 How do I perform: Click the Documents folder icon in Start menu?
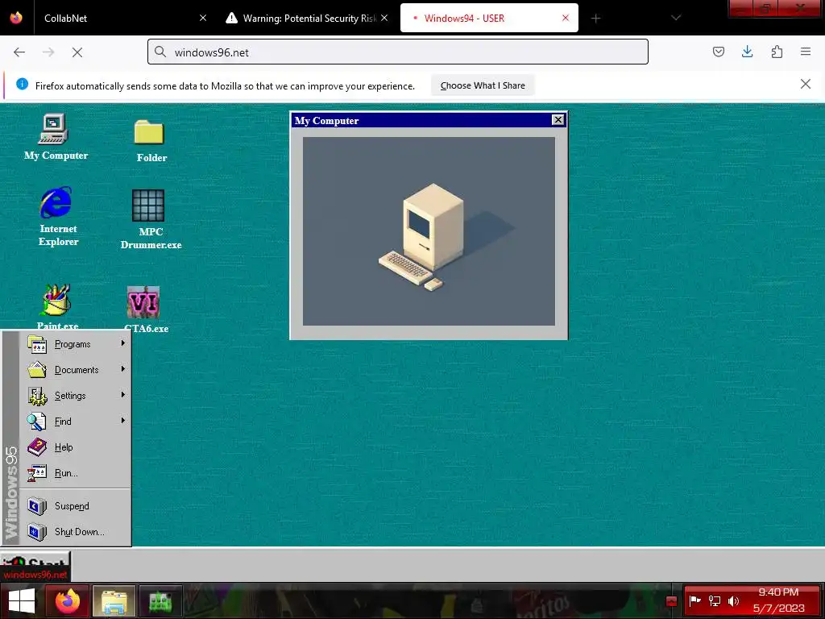click(x=37, y=370)
